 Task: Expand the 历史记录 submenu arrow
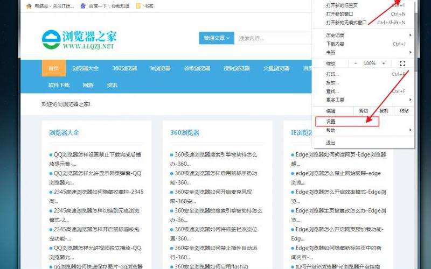click(x=410, y=35)
